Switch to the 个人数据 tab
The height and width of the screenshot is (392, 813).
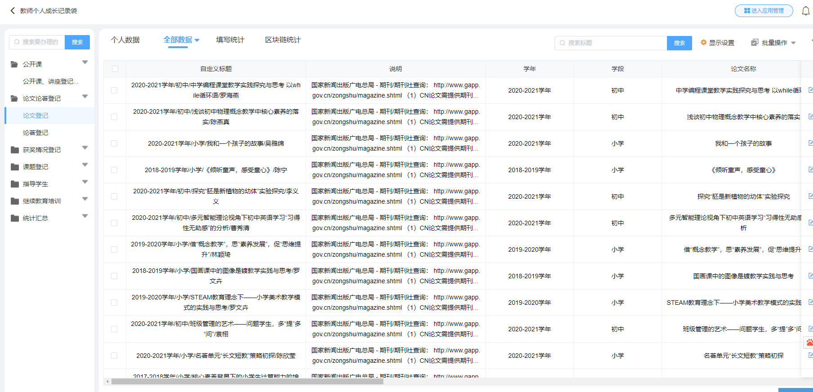(125, 40)
